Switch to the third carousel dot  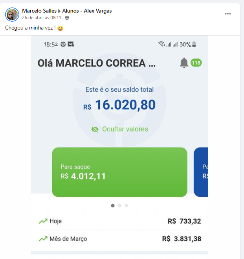[126, 205]
